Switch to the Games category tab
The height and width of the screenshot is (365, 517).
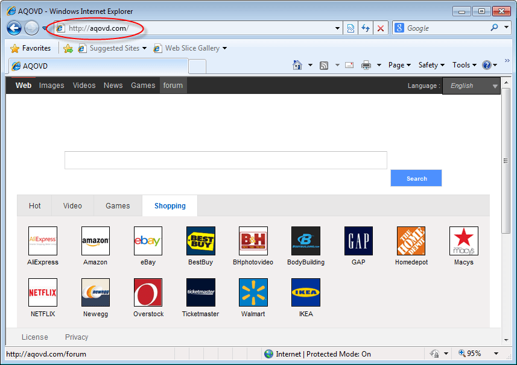[x=118, y=206]
